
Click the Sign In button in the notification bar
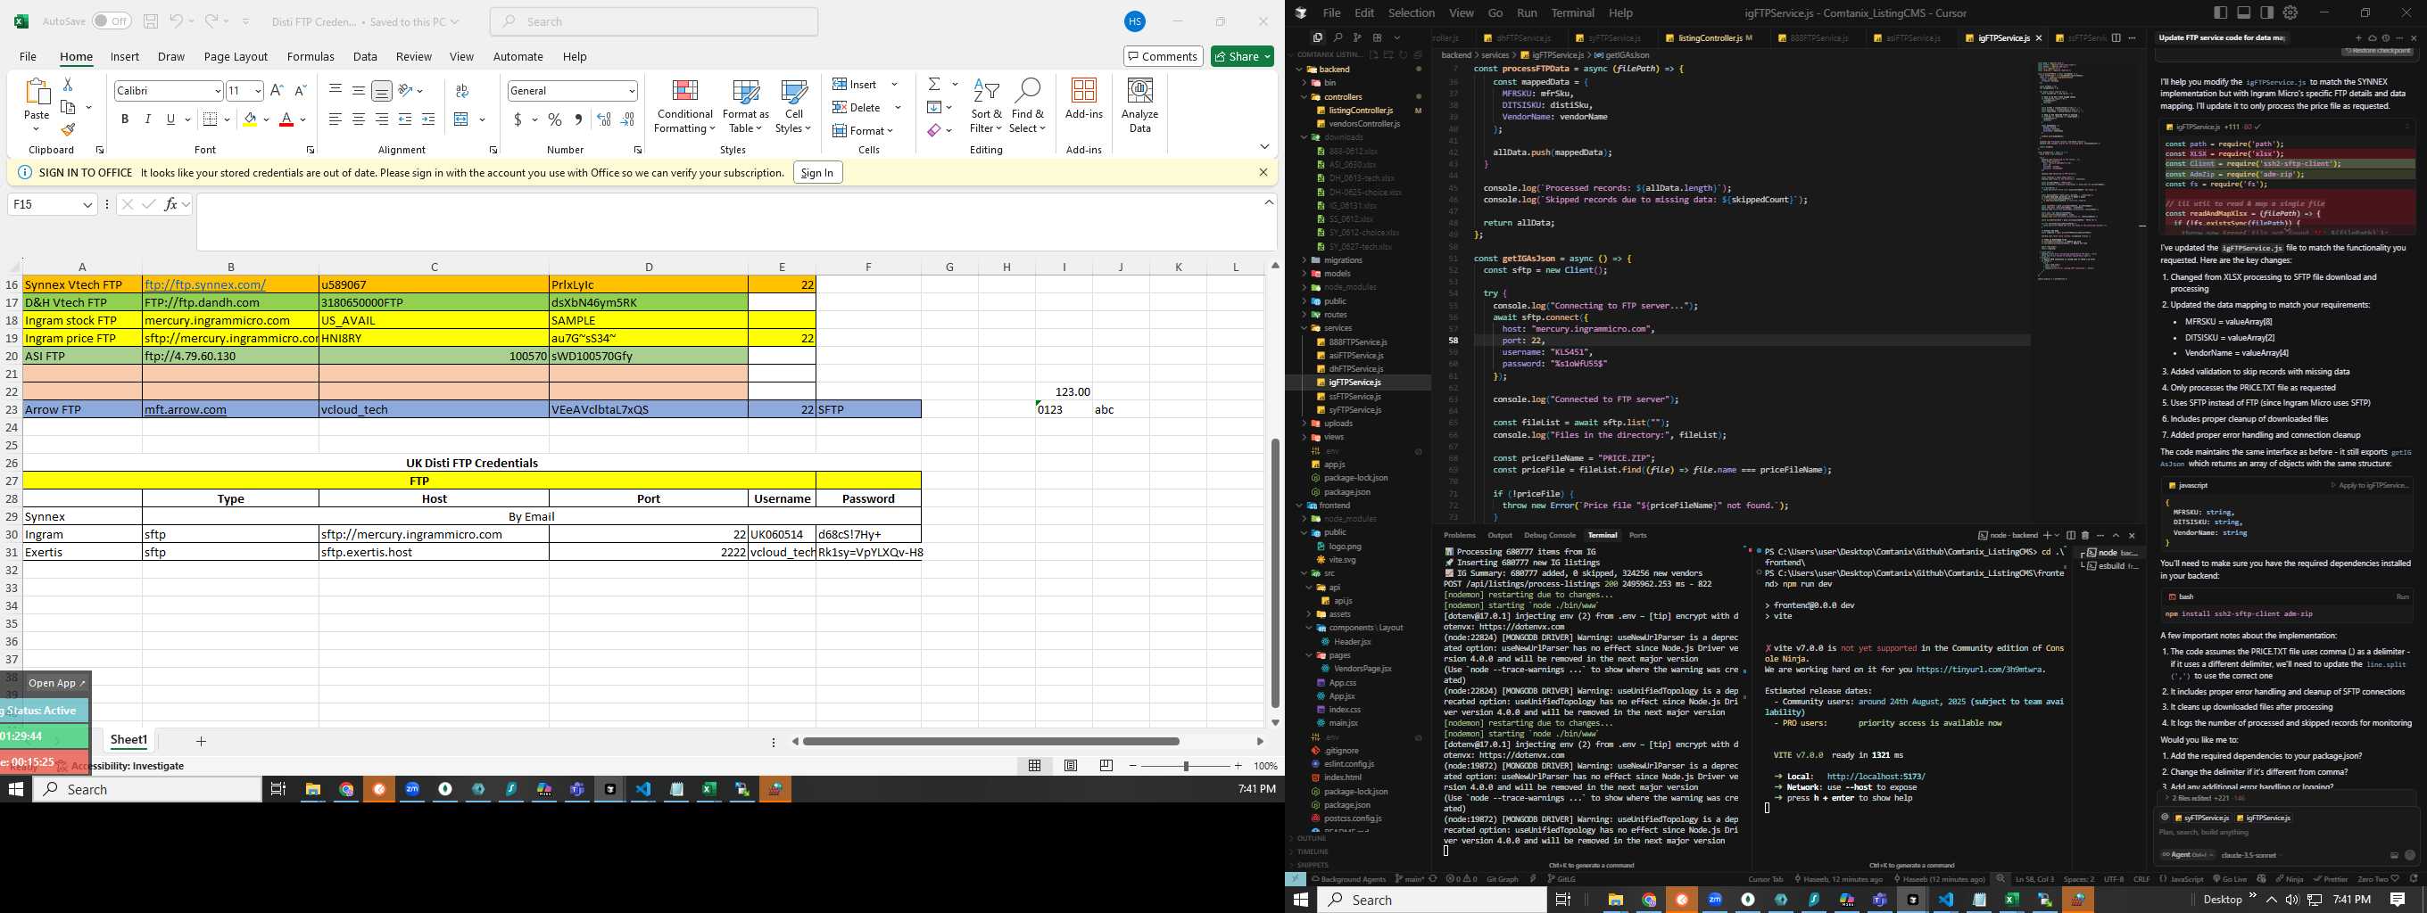[816, 173]
